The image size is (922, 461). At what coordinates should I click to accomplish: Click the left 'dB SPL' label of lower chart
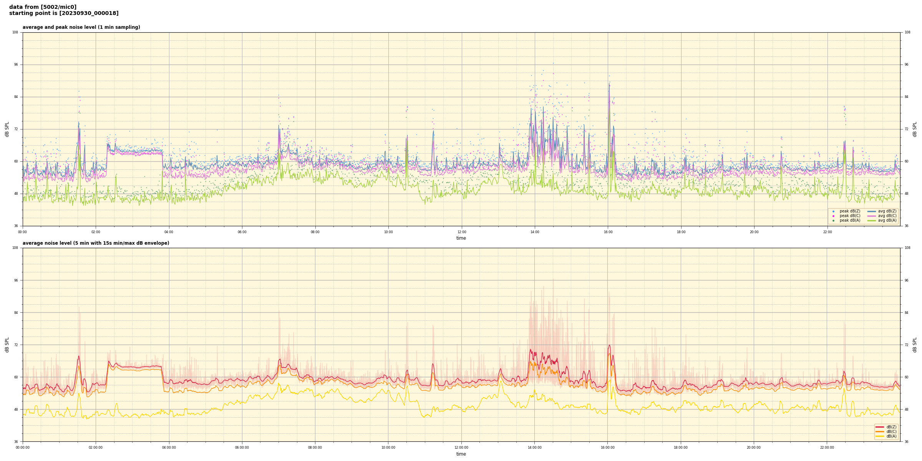(7, 345)
